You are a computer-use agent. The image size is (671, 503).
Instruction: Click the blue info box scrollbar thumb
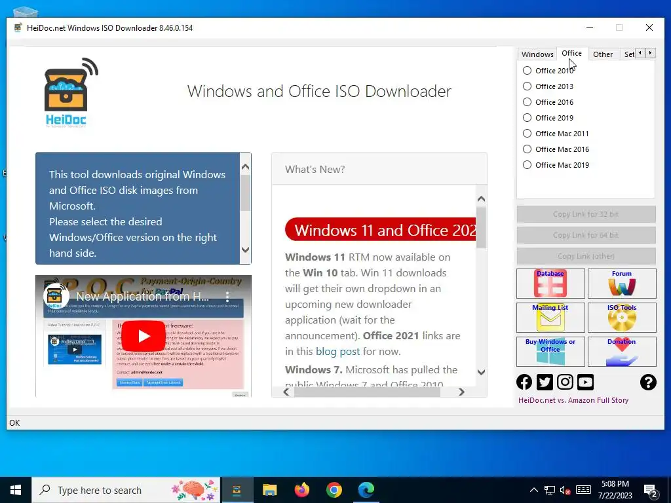[245, 193]
